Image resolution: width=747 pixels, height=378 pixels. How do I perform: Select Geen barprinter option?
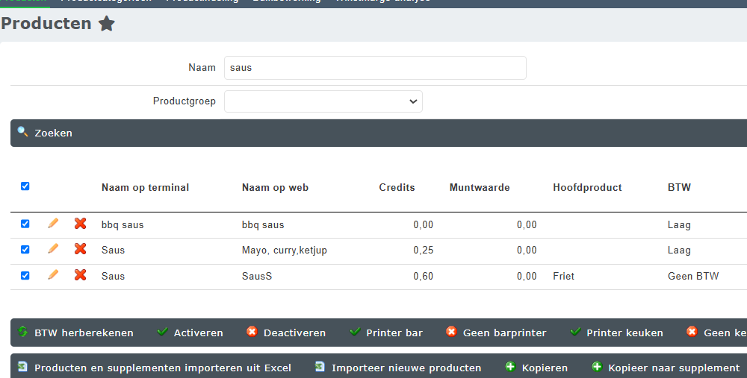pyautogui.click(x=496, y=333)
